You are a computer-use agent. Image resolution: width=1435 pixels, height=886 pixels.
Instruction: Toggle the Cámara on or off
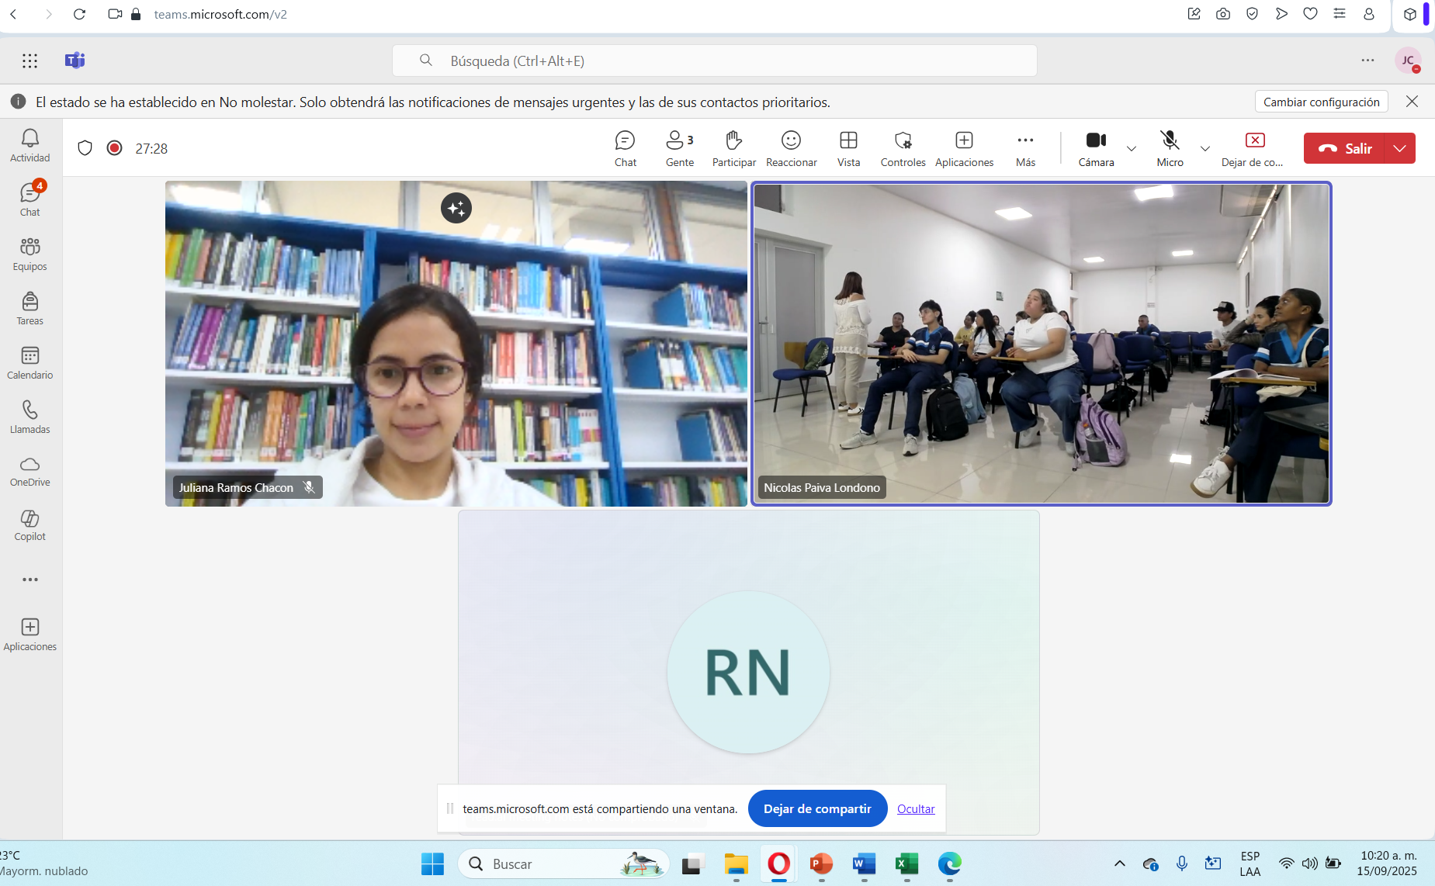(1096, 148)
